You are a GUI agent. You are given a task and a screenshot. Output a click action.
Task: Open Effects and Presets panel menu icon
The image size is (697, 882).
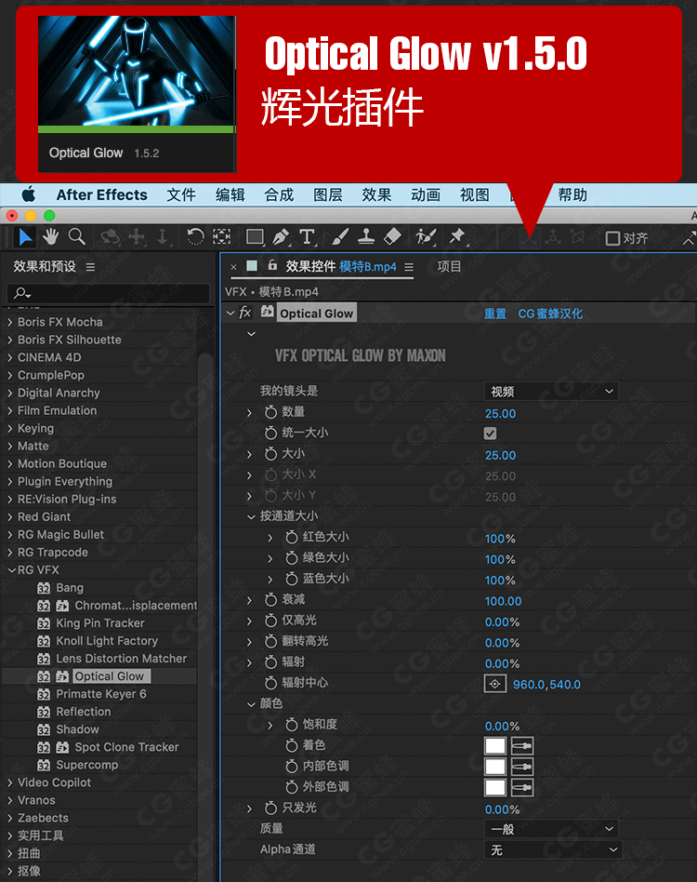[90, 267]
